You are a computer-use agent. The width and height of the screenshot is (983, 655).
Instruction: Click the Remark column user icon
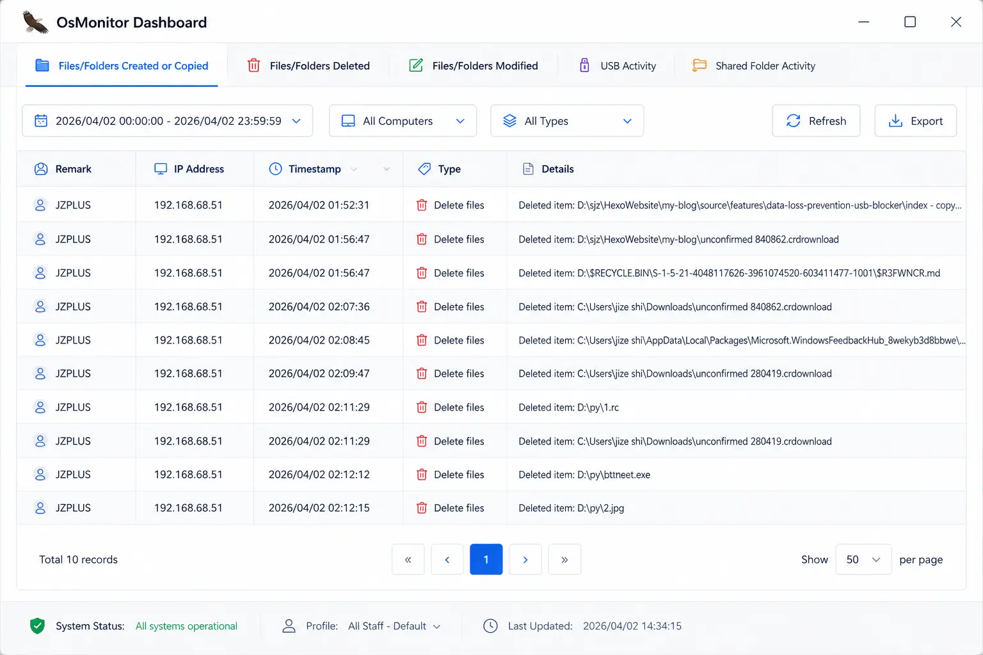click(41, 169)
